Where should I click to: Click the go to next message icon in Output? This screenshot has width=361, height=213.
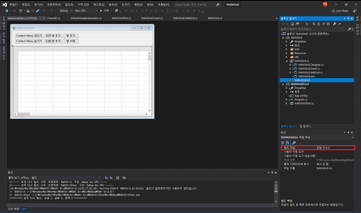pos(111,178)
